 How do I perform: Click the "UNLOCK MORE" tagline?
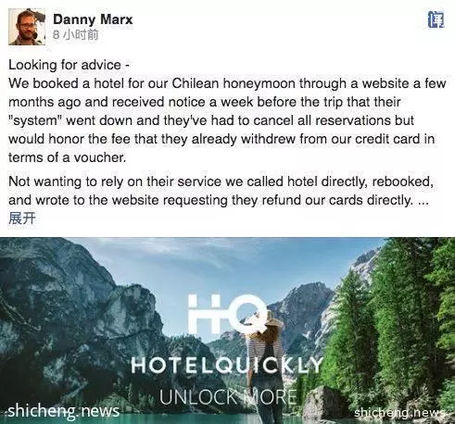228,397
